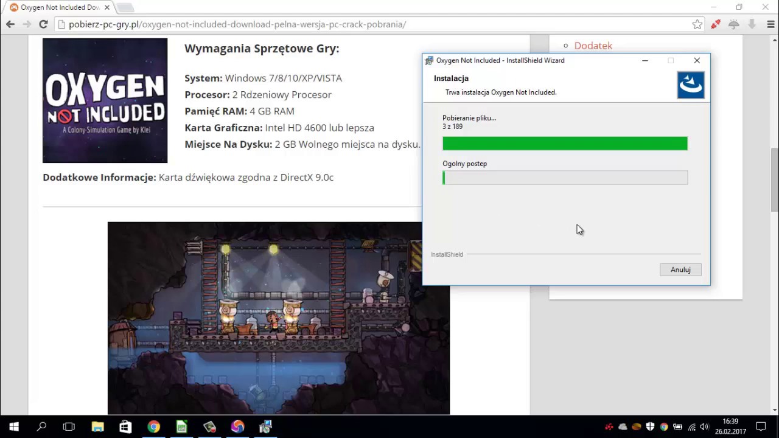Click the installer title bar icon
Screen dimensions: 779x438
429,60
